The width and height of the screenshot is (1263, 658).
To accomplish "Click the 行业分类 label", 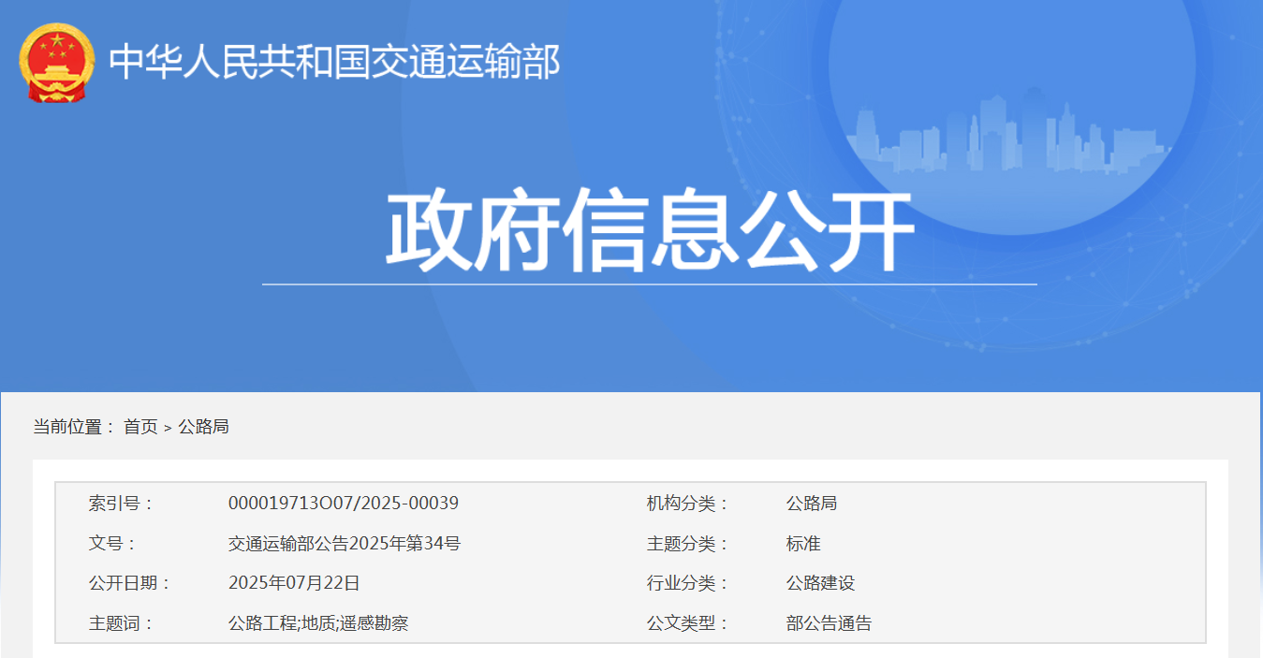I will [x=687, y=583].
